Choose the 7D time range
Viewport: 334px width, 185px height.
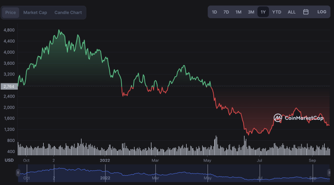[x=226, y=12]
